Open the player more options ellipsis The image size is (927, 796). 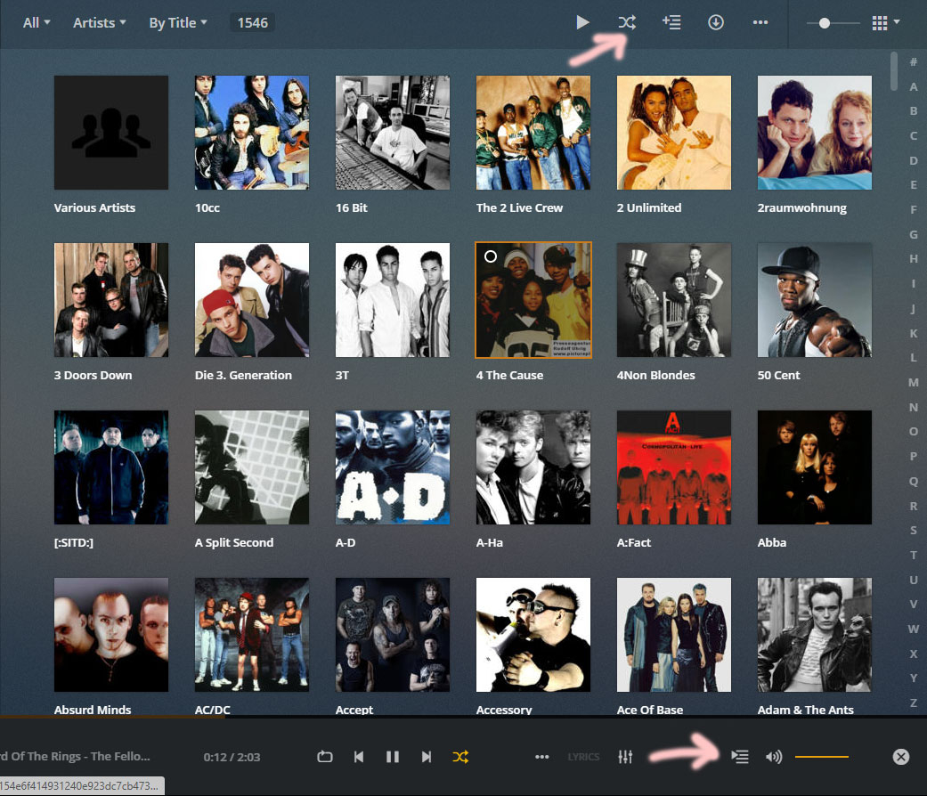point(542,757)
